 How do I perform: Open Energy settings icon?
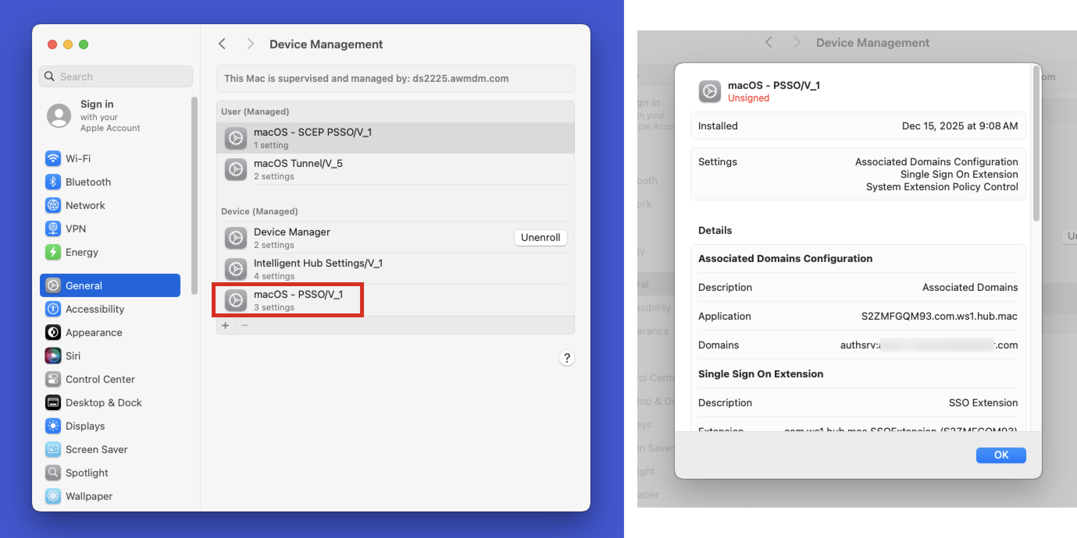(x=53, y=252)
